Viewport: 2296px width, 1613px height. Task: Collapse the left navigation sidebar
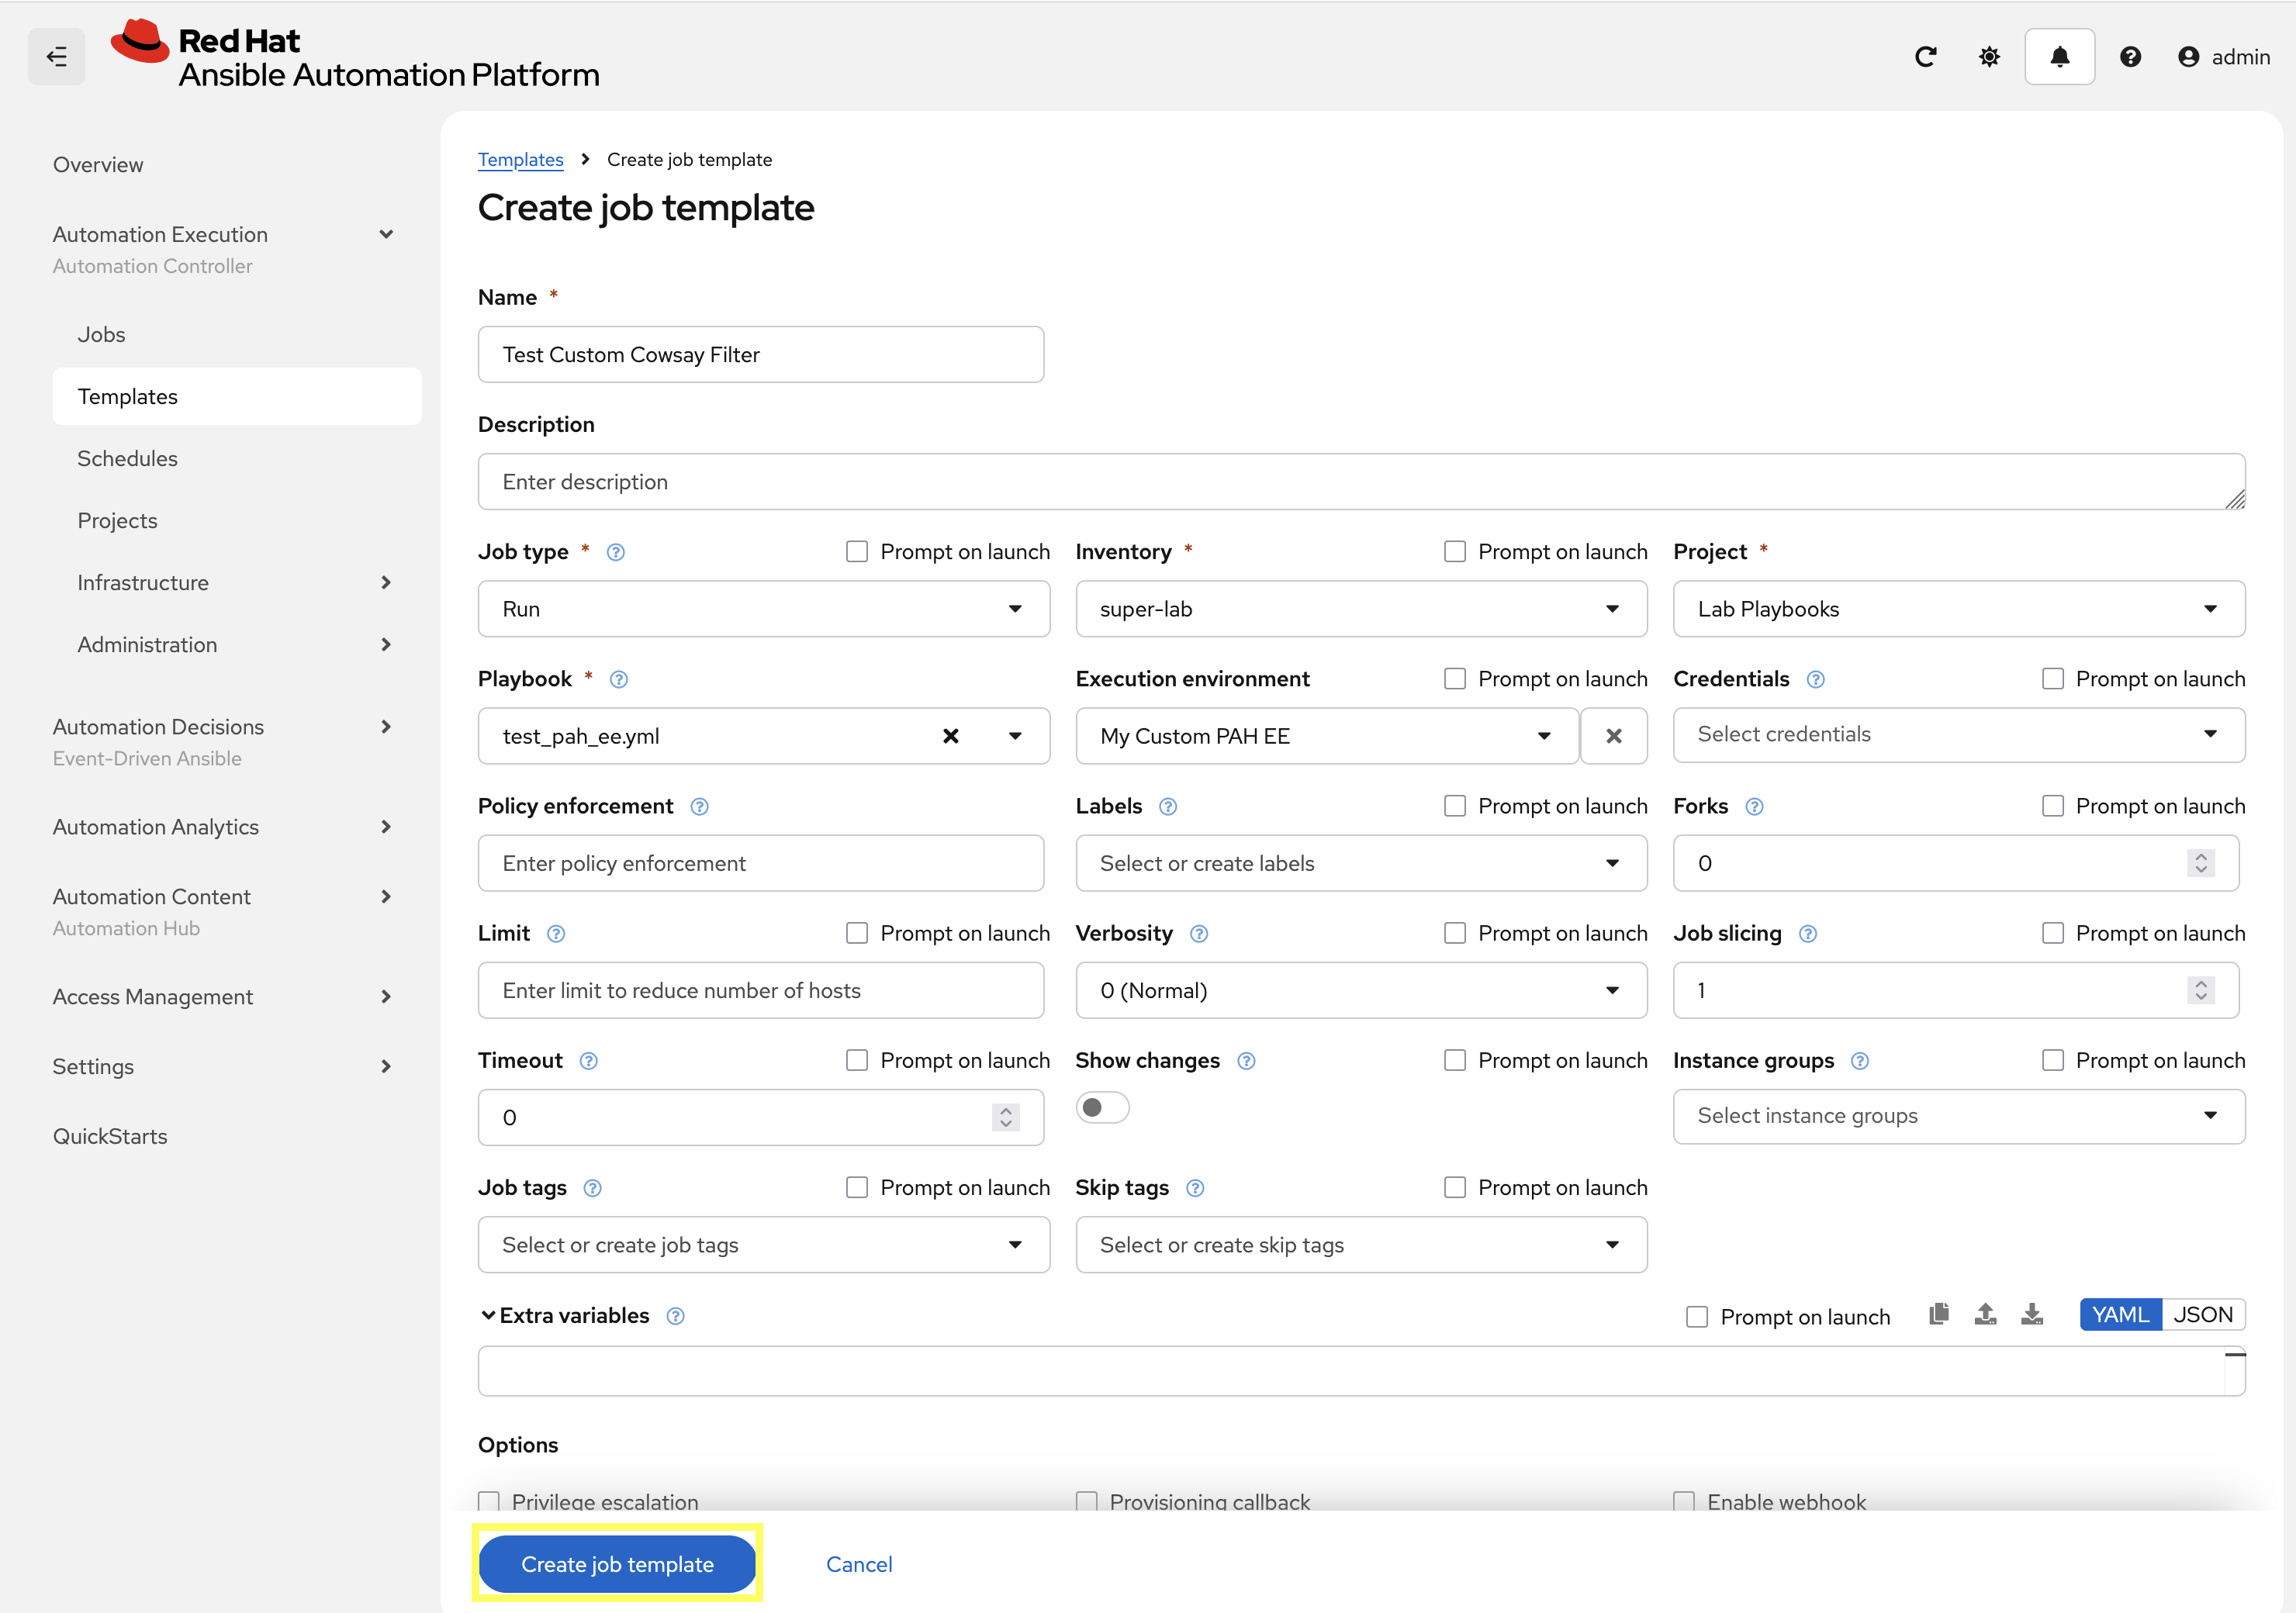[x=56, y=56]
